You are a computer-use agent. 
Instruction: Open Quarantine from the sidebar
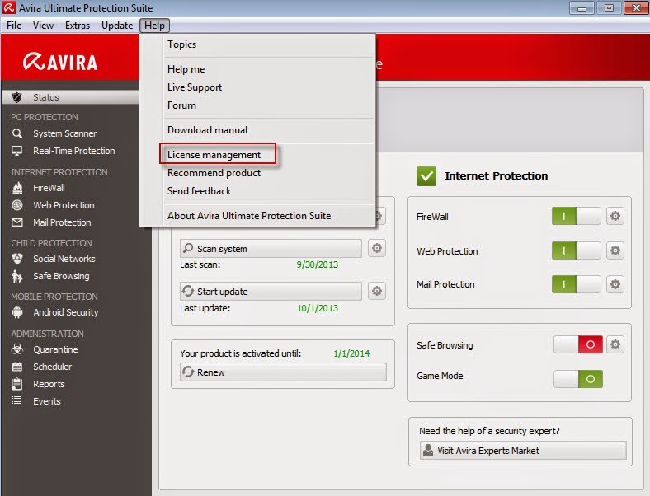tap(55, 349)
